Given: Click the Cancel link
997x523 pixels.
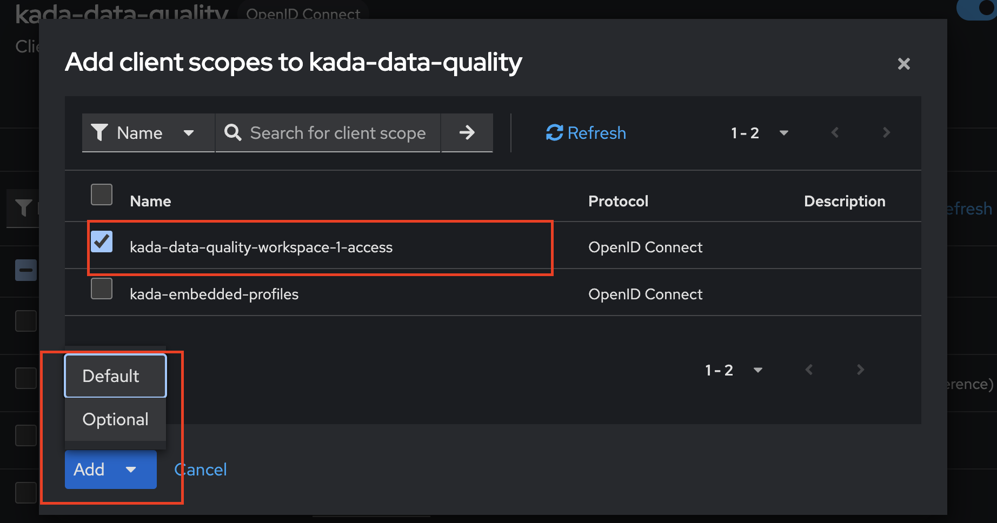Looking at the screenshot, I should click(201, 470).
